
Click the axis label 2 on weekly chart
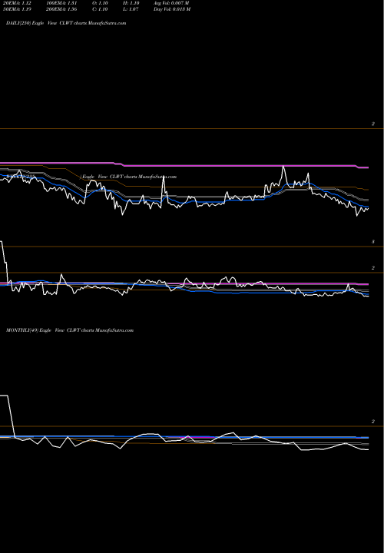(372, 268)
